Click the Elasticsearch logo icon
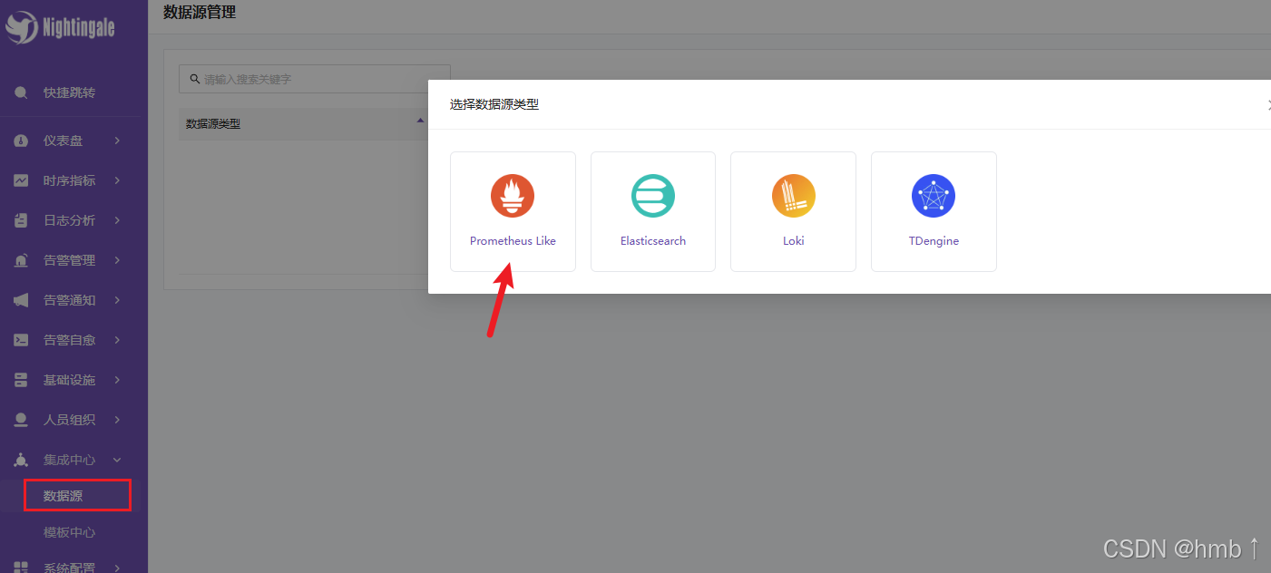Image resolution: width=1271 pixels, height=573 pixels. tap(653, 196)
